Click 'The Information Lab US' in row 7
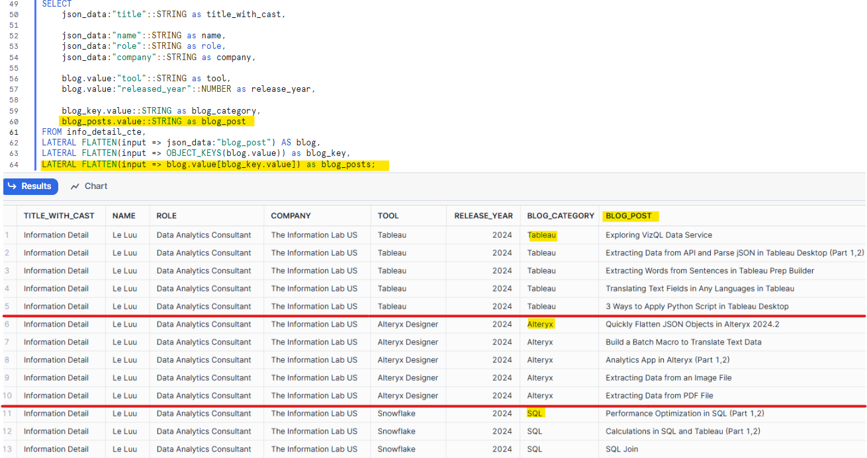Screen dimensions: 867x458 pos(314,342)
